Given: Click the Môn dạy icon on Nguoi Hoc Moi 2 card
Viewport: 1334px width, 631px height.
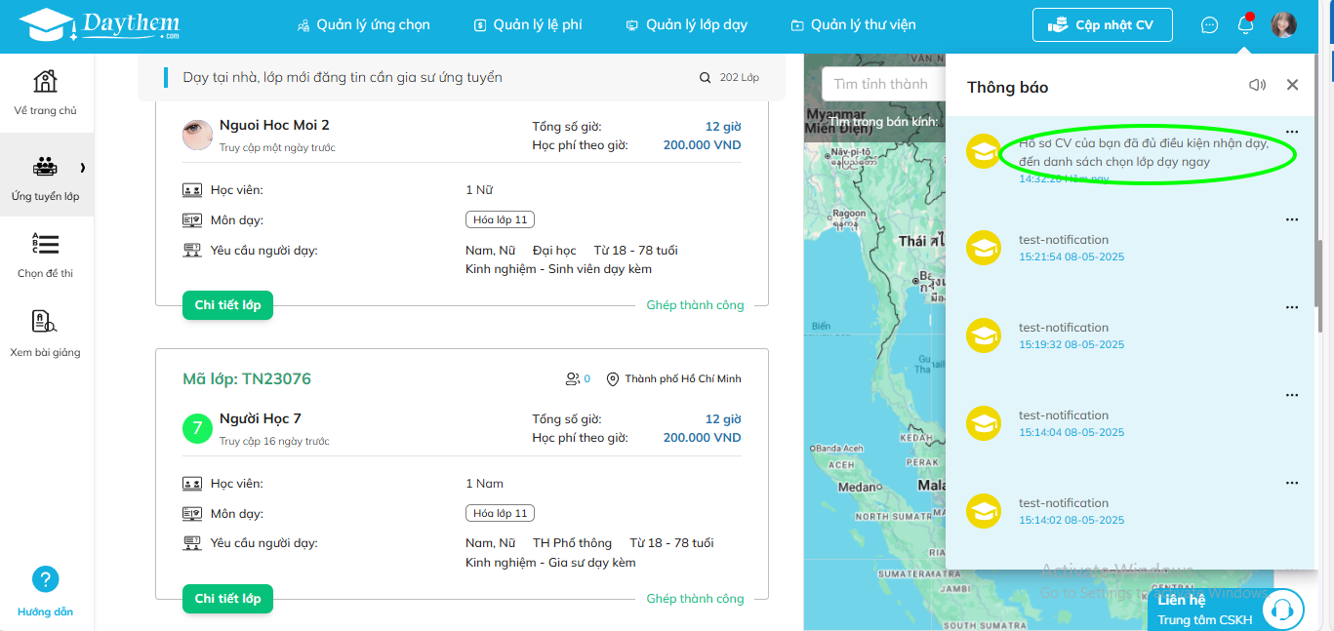Looking at the screenshot, I should pyautogui.click(x=192, y=220).
